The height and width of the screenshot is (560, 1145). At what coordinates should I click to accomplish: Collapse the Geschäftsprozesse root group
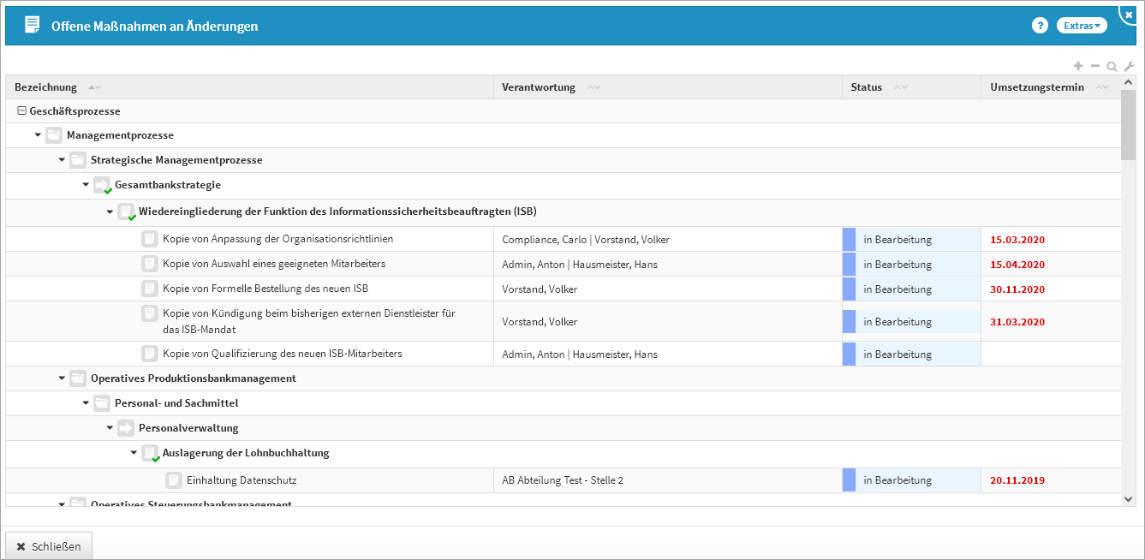[22, 111]
